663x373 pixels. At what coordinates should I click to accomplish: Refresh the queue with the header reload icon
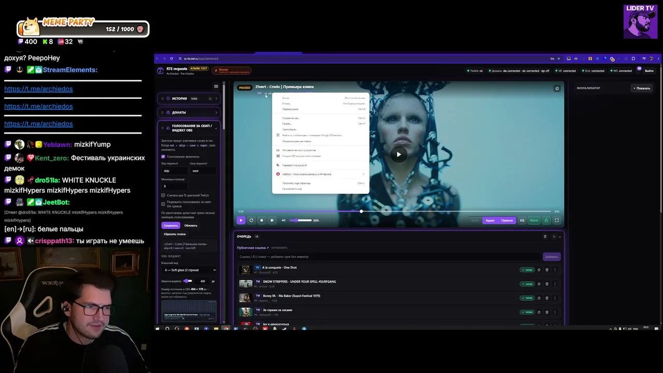554,237
